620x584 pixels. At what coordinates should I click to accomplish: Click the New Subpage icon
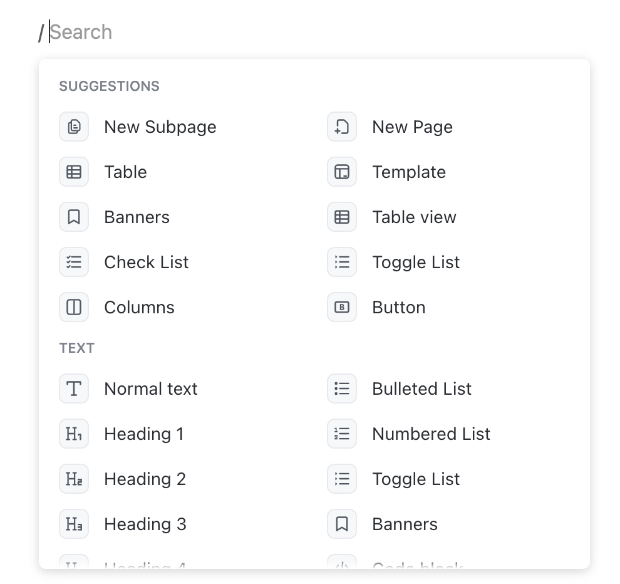point(74,127)
